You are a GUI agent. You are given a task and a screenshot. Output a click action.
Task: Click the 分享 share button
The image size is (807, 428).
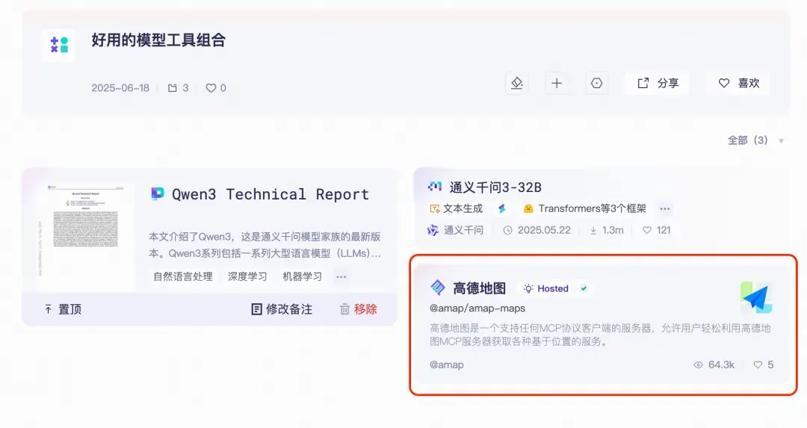tap(658, 83)
